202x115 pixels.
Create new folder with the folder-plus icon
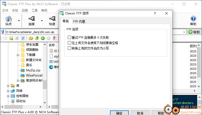pos(11,38)
